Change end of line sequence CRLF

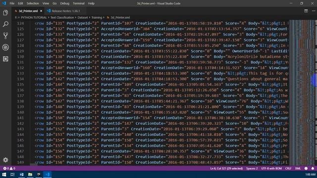(x=288, y=168)
